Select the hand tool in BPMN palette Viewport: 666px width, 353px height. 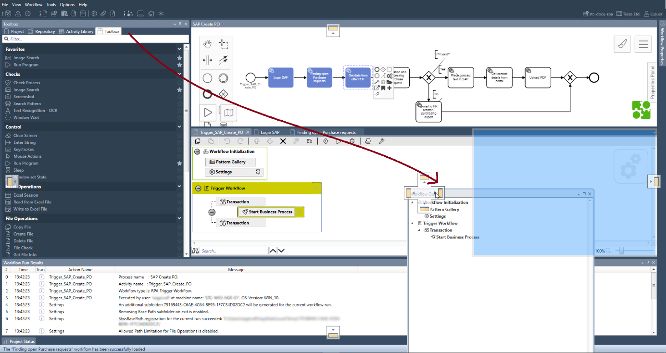[208, 45]
